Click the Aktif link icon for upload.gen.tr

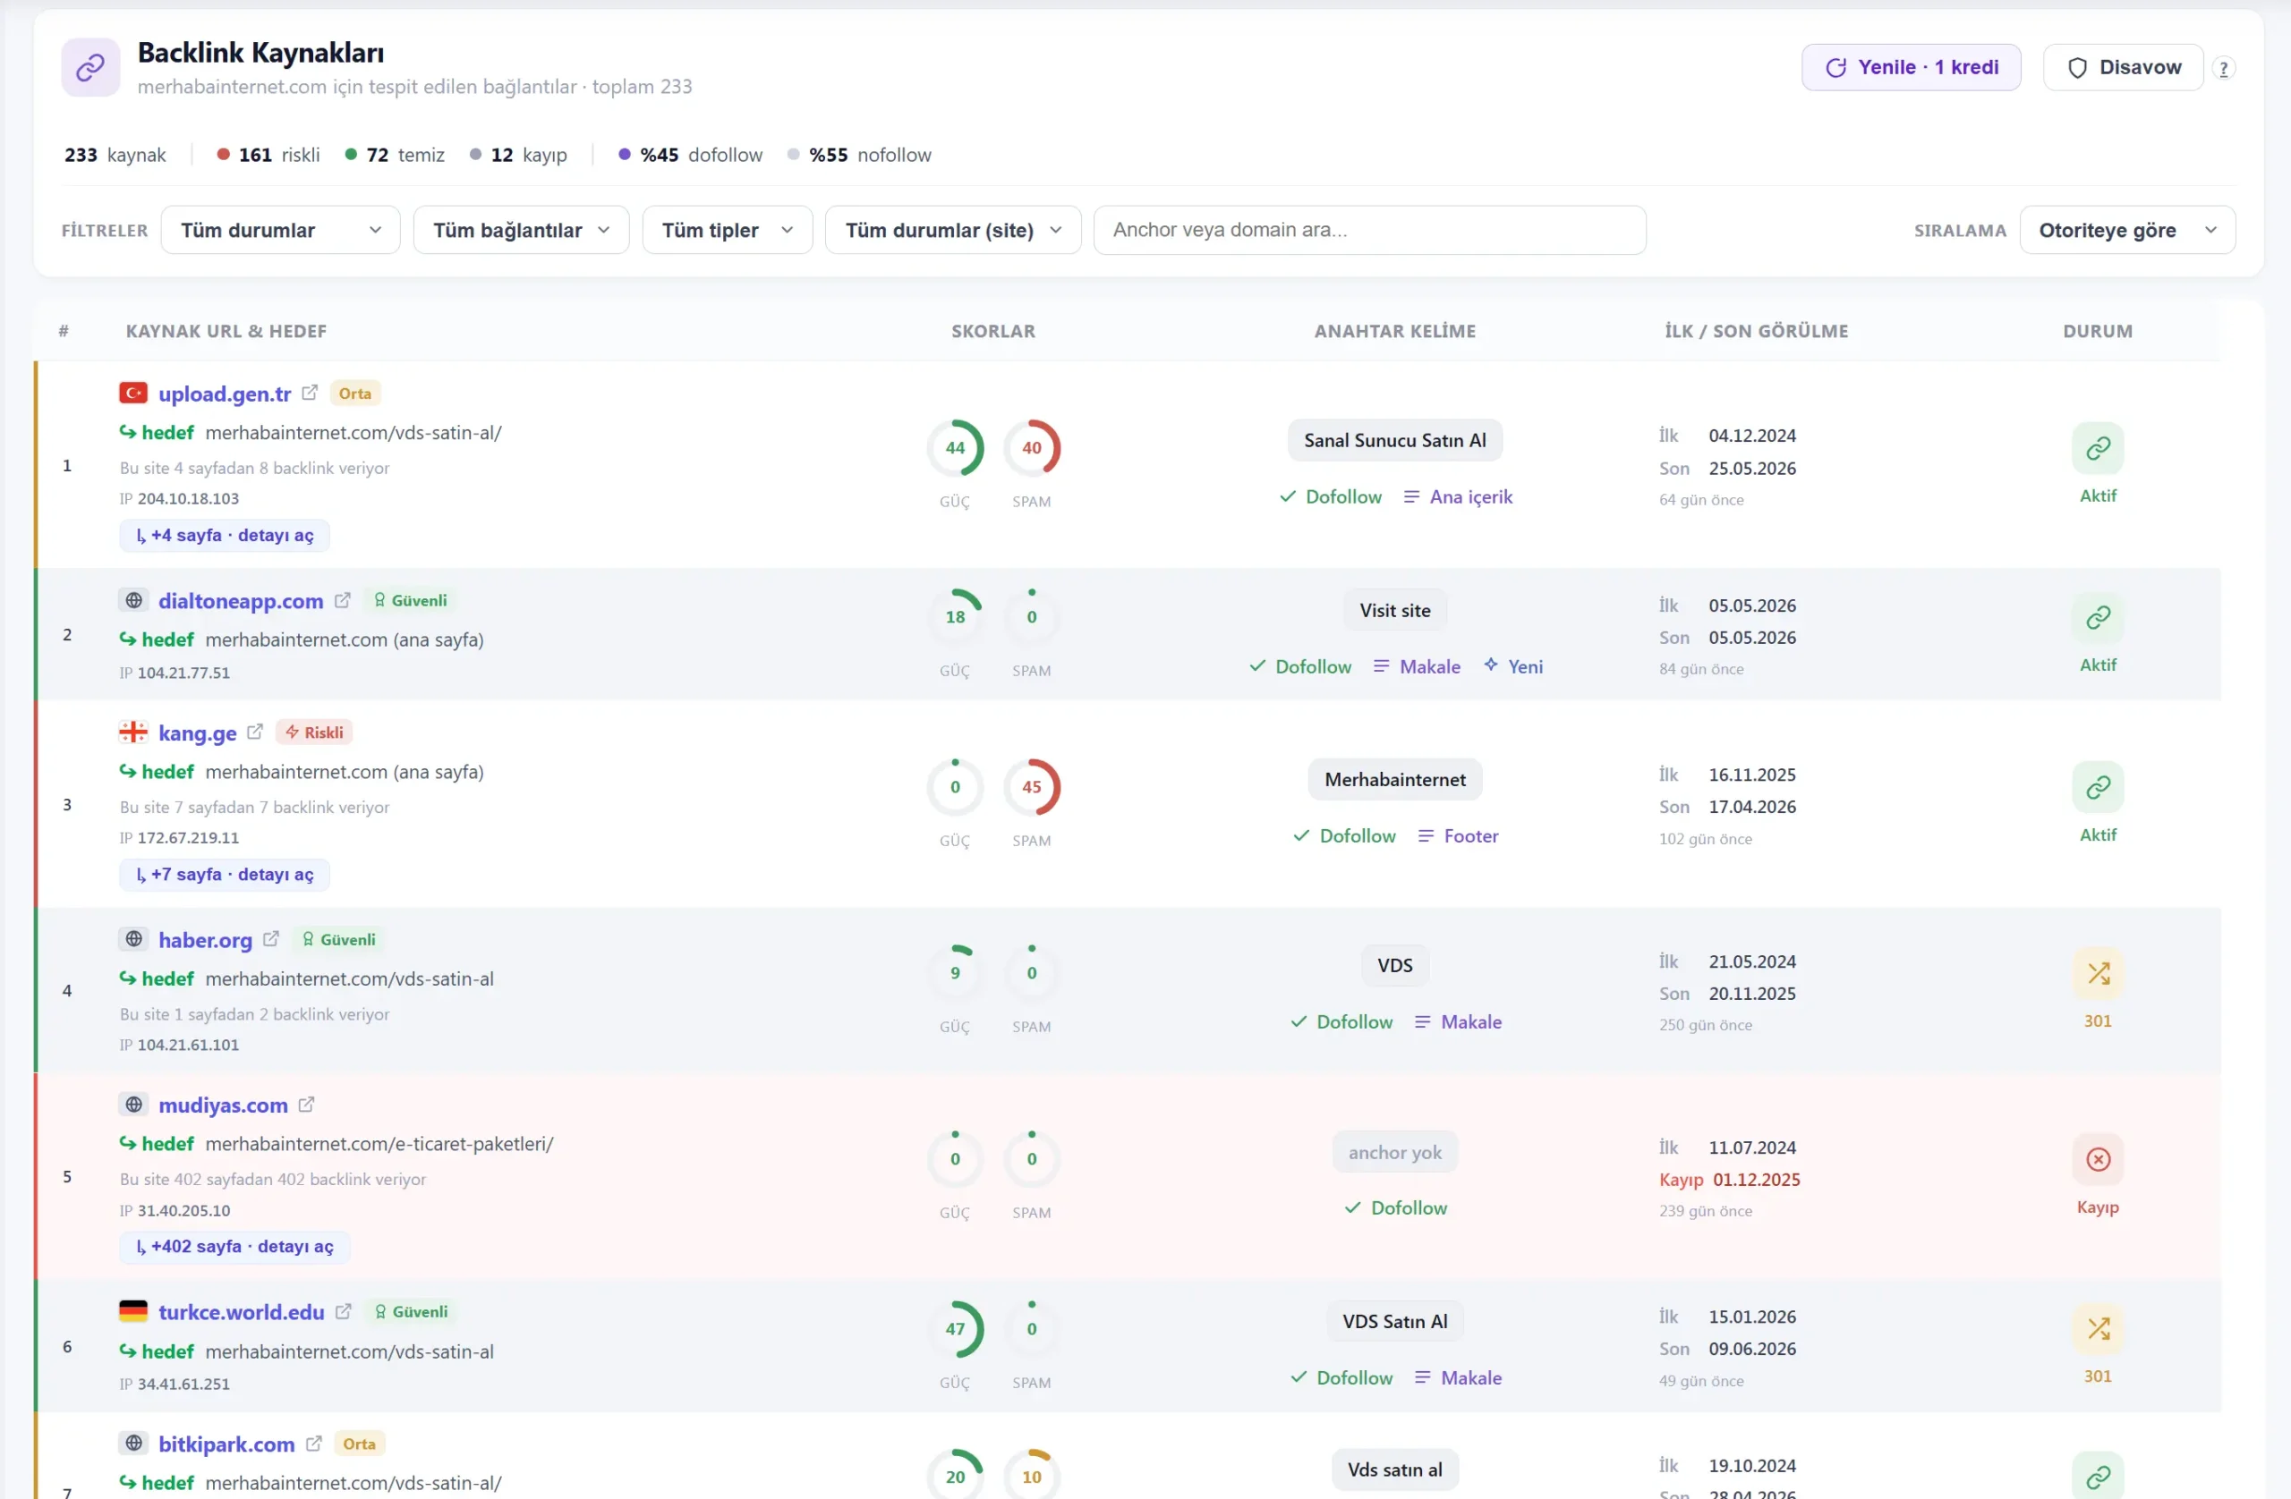tap(2098, 447)
